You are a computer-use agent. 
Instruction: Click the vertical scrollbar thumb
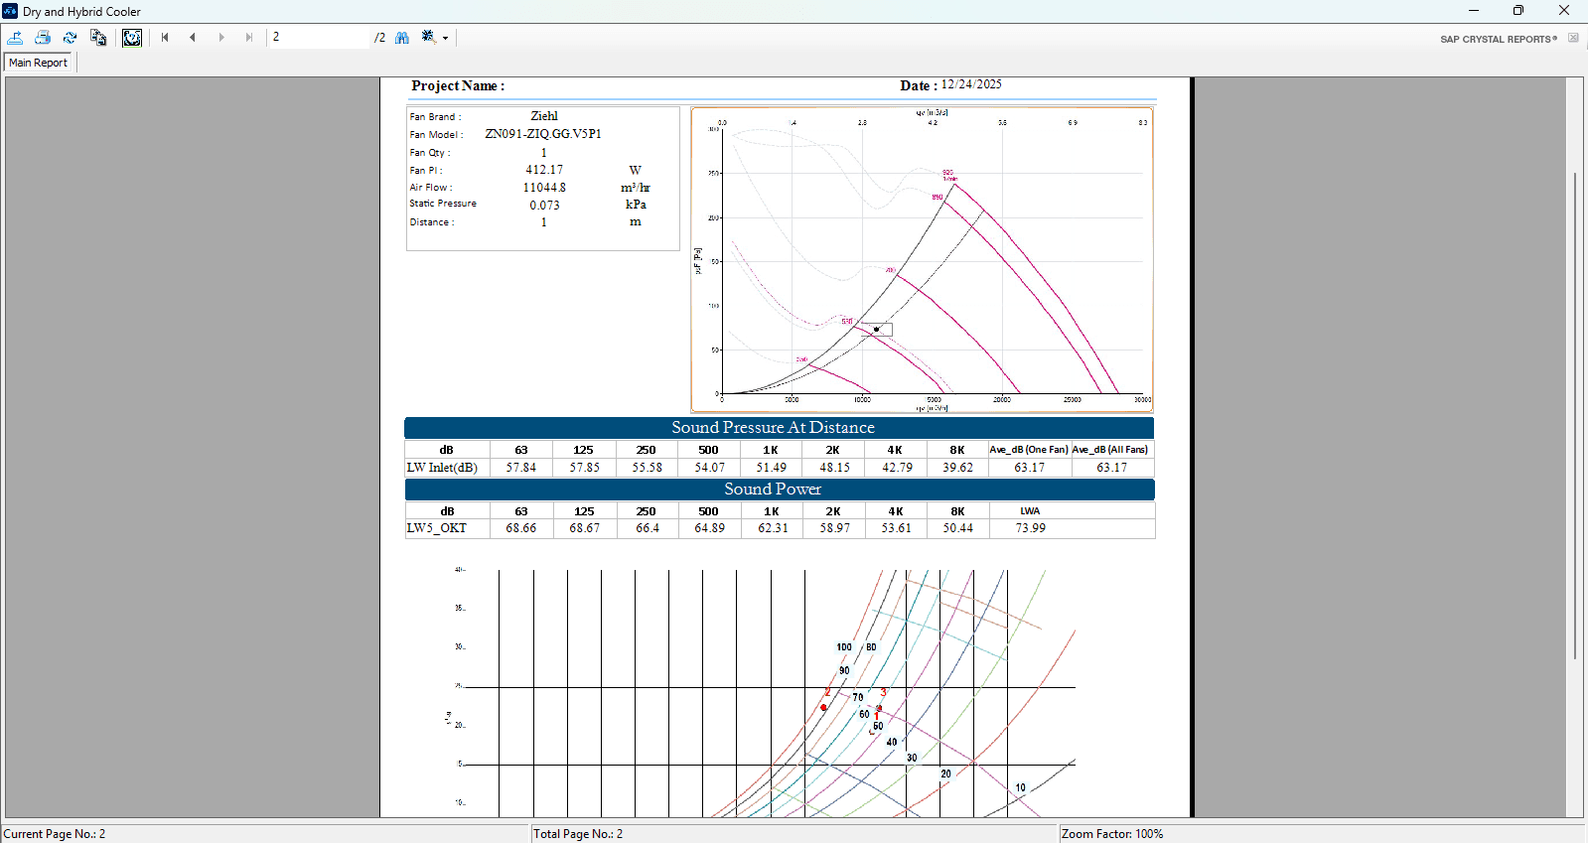click(x=1574, y=415)
